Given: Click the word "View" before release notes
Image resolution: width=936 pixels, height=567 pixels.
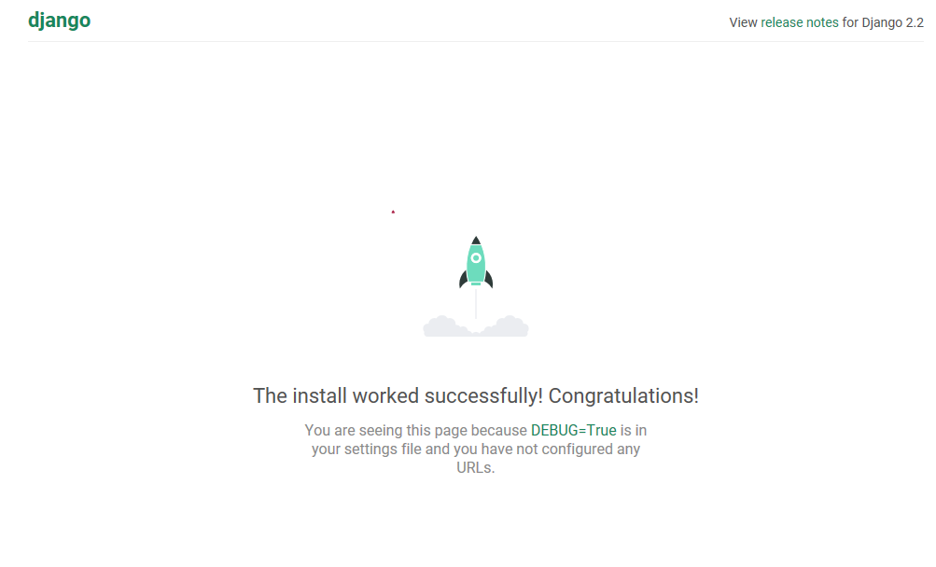Looking at the screenshot, I should click(743, 22).
